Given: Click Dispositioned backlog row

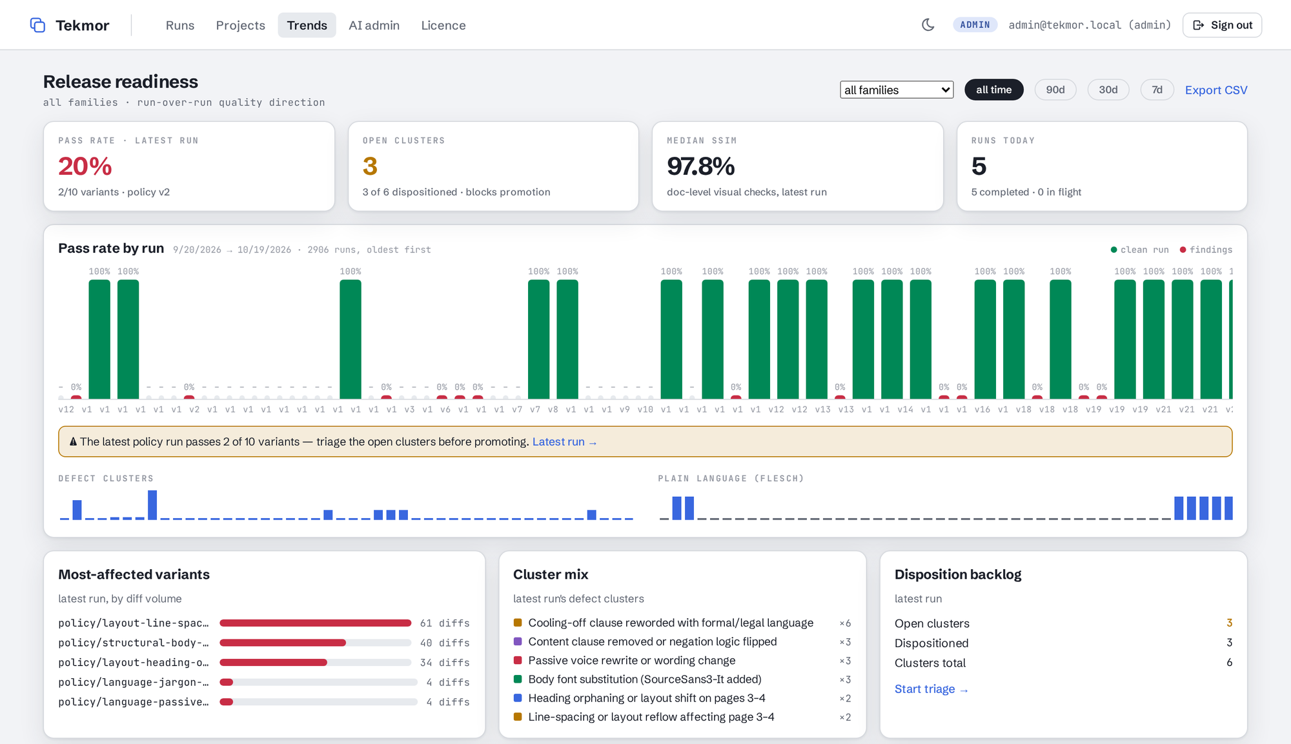Looking at the screenshot, I should pos(1063,643).
